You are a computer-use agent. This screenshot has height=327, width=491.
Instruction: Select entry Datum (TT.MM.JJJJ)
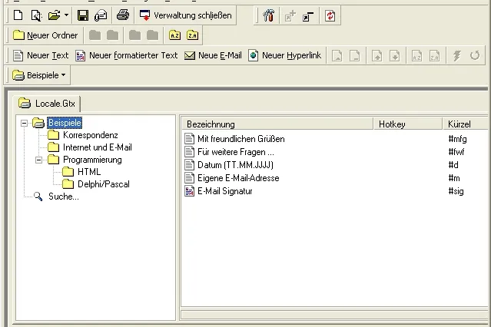click(x=235, y=165)
